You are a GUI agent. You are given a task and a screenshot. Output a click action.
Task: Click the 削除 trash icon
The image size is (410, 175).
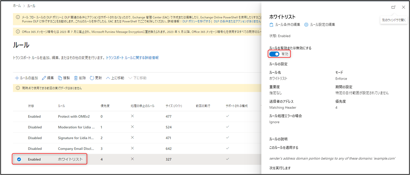coord(76,78)
